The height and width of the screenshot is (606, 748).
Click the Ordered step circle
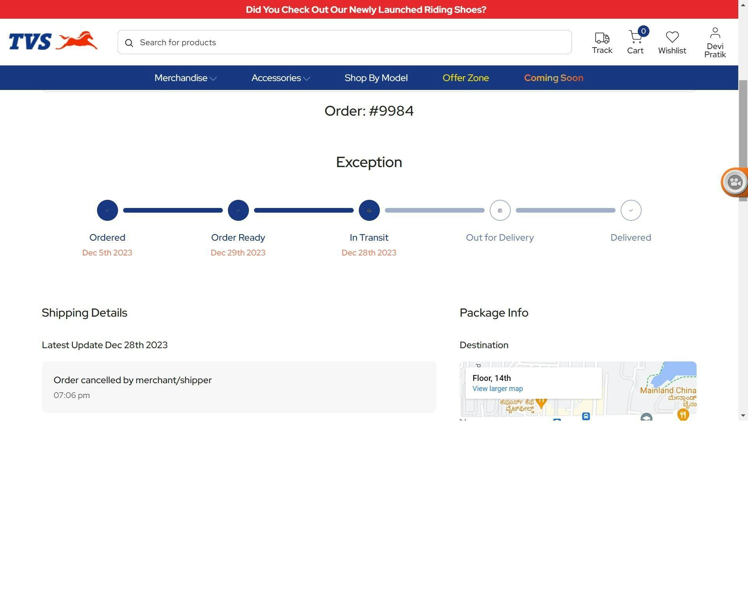pos(107,210)
